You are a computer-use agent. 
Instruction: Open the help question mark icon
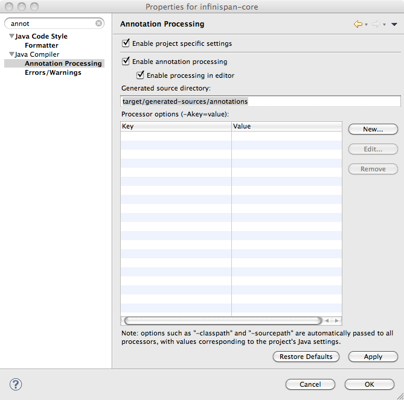pos(16,384)
